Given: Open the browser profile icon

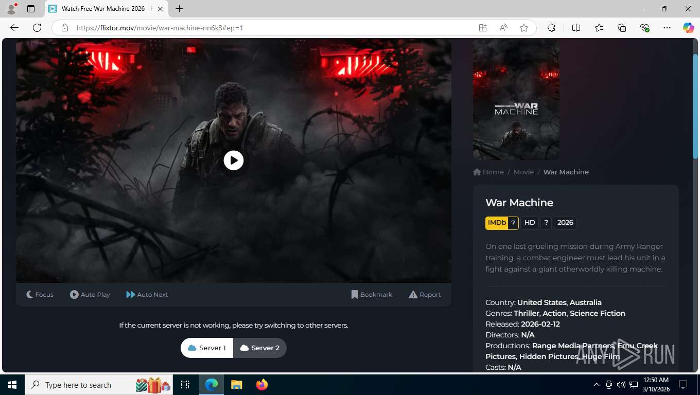Looking at the screenshot, I should coord(11,9).
